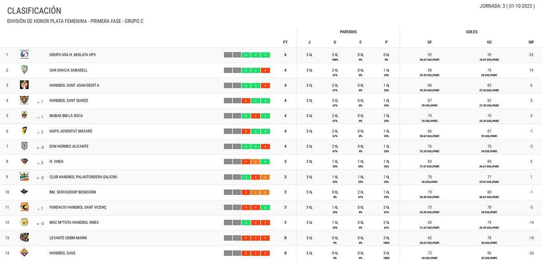The image size is (542, 265).
Task: Click the GRUPO USA H. MISLATA UPV crest
Action: [x=24, y=54]
